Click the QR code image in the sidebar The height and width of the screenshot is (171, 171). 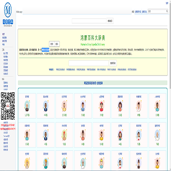click(x=8, y=106)
